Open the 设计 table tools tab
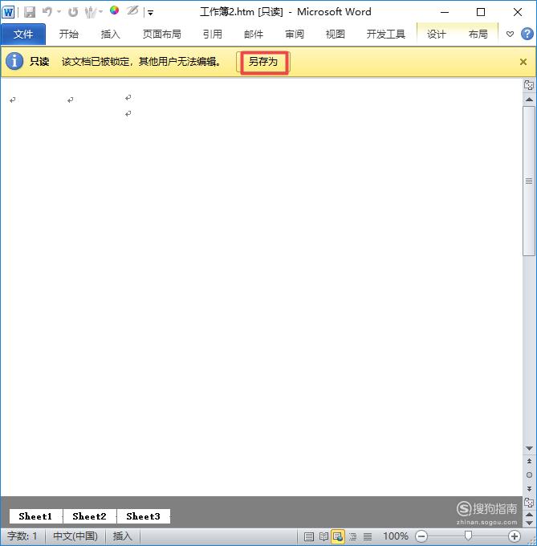The width and height of the screenshot is (537, 546). point(437,34)
